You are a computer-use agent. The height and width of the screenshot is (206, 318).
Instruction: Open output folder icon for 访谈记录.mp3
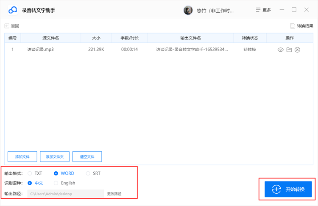289,50
